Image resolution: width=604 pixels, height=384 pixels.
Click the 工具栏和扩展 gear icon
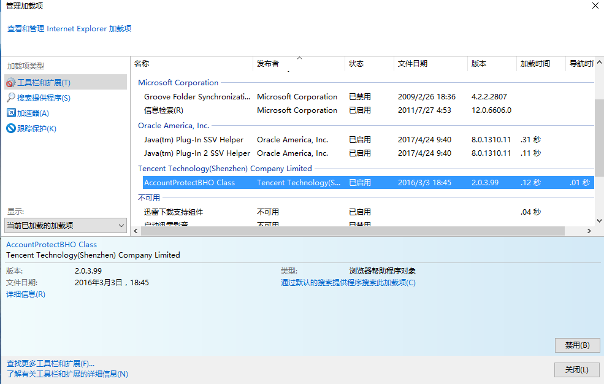pos(11,83)
